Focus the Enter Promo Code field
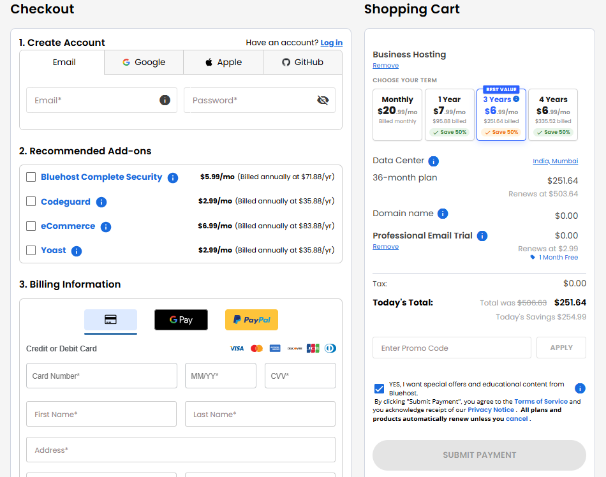This screenshot has width=606, height=477. (452, 348)
